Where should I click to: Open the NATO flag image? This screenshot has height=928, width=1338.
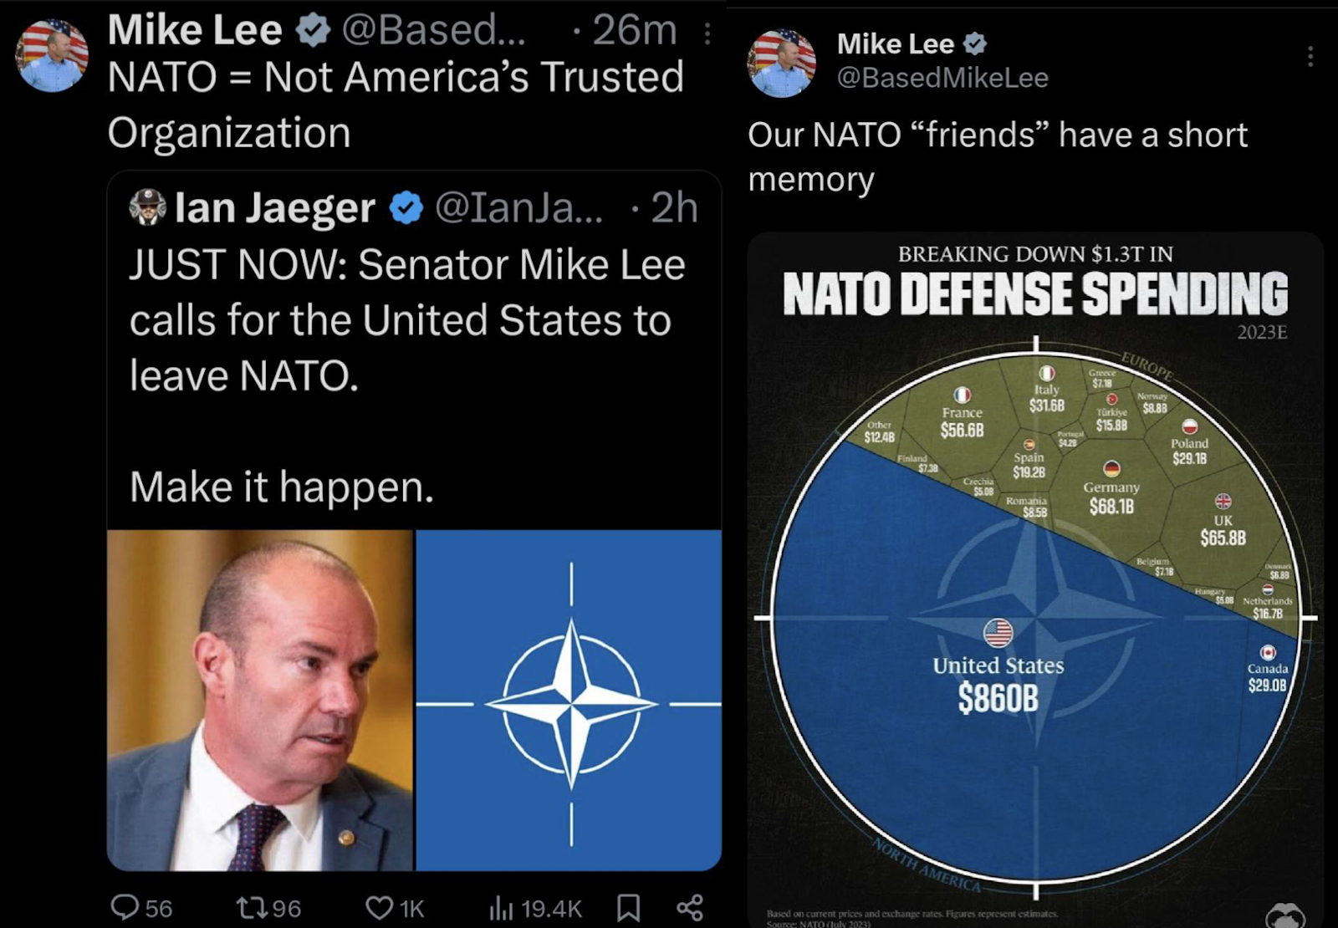pos(569,700)
